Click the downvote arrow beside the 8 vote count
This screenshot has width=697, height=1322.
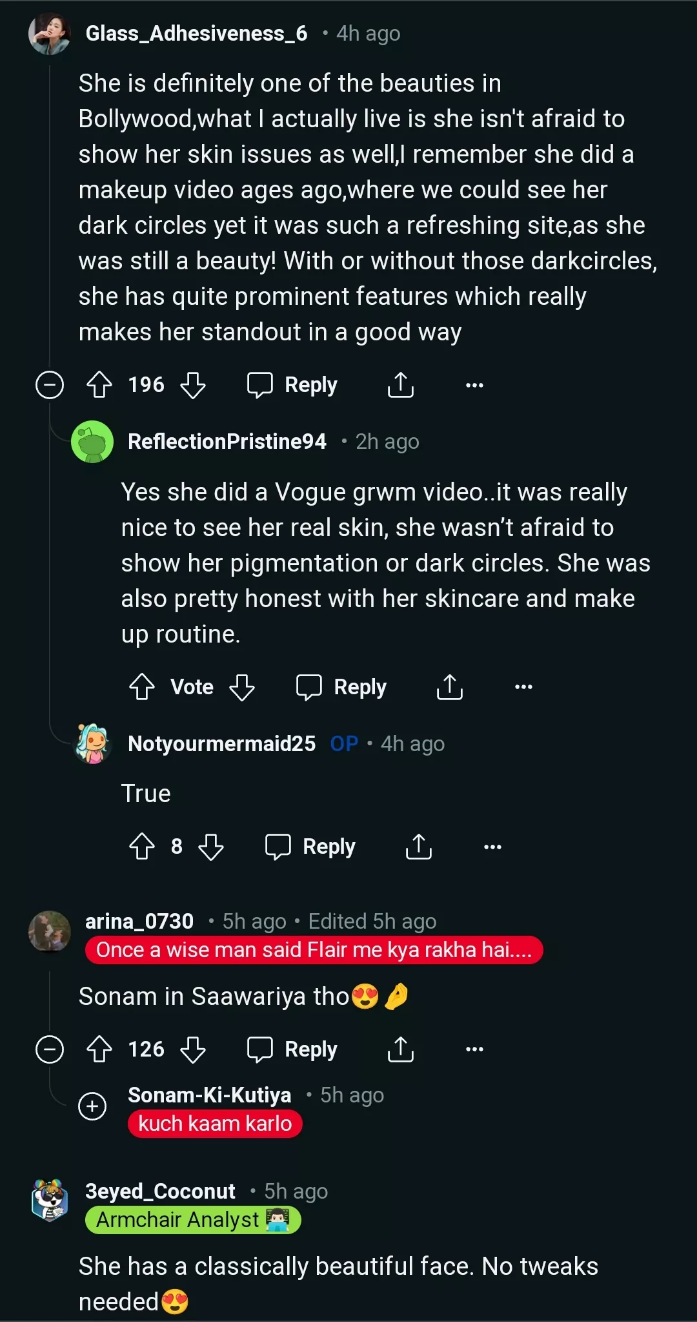[x=210, y=846]
